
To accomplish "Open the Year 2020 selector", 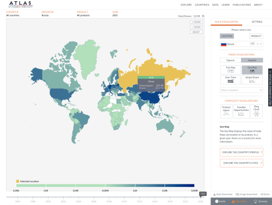I will (x=115, y=14).
